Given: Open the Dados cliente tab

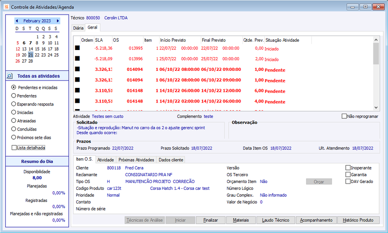Looking at the screenshot, I should 171,160.
